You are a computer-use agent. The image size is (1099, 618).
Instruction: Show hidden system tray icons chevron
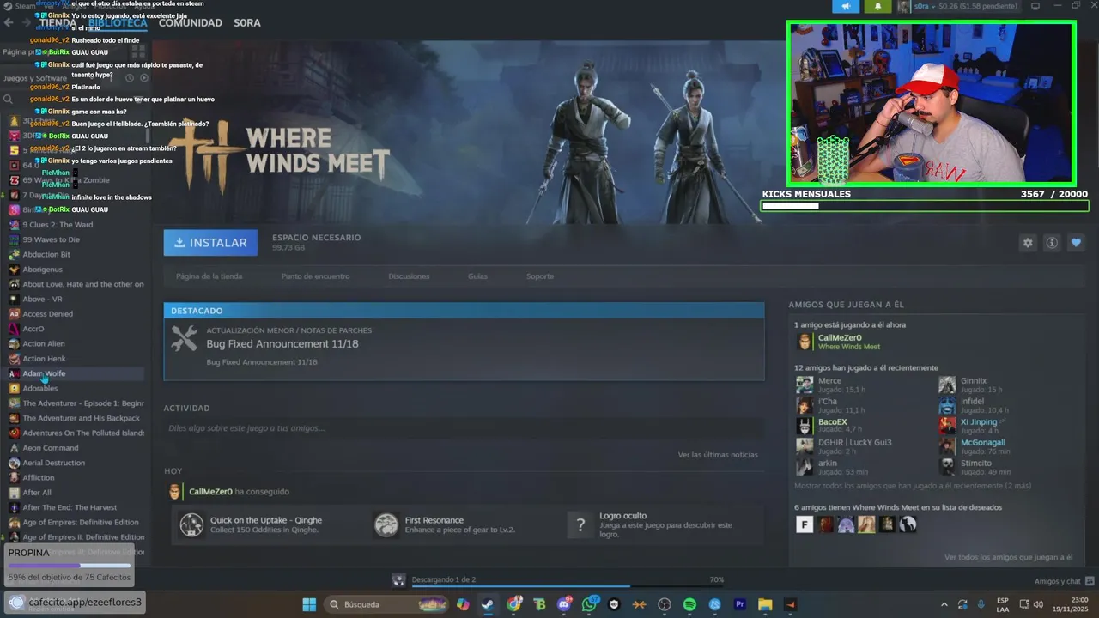coord(944,604)
